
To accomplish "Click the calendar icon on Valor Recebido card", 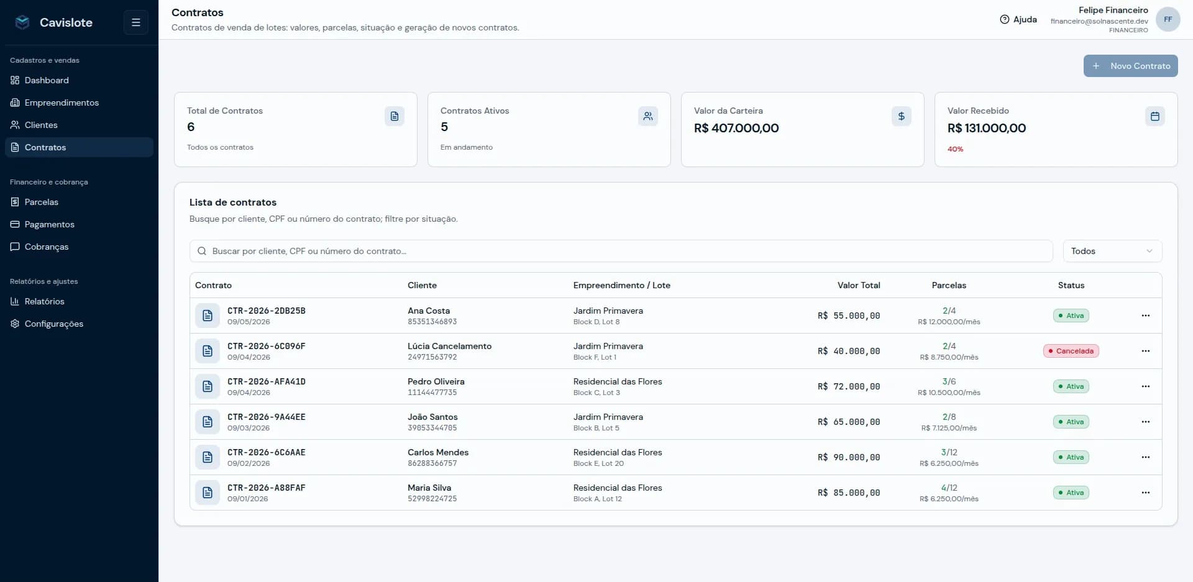I will coord(1154,116).
